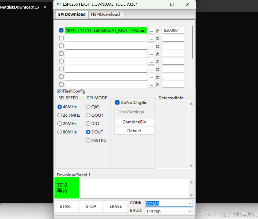This screenshot has height=219, width=258.
Task: Click the second row address field
Action: 173,38
